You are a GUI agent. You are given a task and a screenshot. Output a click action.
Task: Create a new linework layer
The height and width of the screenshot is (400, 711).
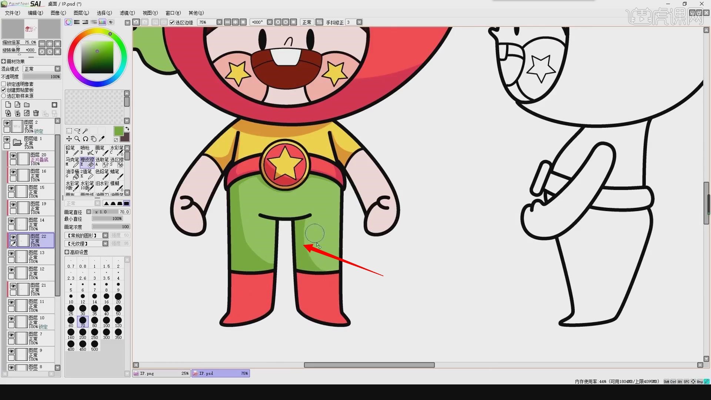click(17, 105)
